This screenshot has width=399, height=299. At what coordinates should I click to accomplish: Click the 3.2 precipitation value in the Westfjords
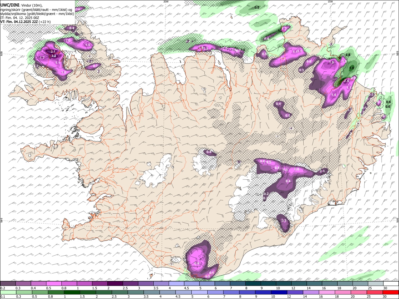click(x=53, y=56)
